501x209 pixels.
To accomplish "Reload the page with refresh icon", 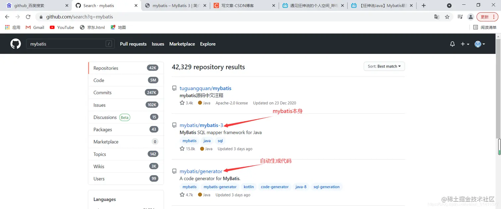I will 28,17.
